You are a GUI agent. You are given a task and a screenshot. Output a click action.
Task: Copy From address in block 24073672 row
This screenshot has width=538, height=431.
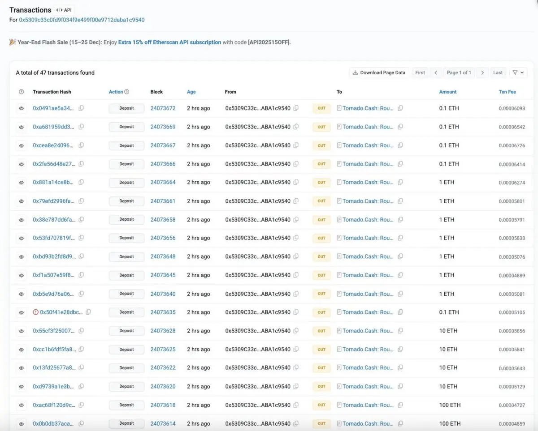(296, 108)
